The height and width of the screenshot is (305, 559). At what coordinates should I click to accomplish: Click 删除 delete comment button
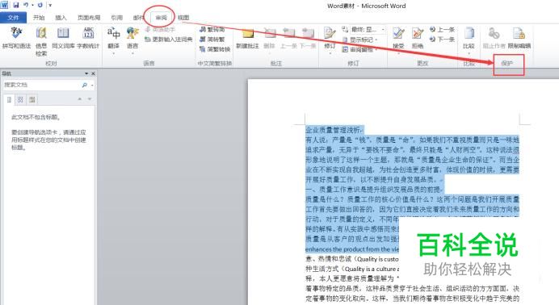pos(270,38)
